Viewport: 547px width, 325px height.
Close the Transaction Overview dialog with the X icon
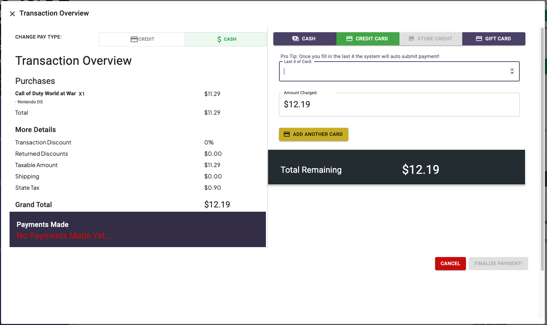coord(12,13)
